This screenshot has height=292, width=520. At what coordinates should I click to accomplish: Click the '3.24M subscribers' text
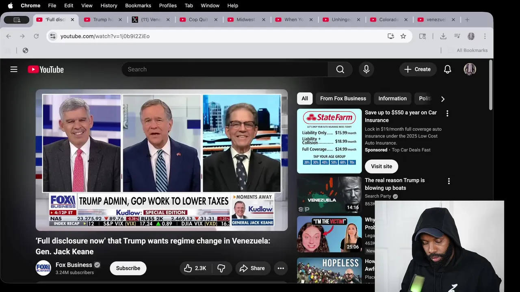coord(75,273)
